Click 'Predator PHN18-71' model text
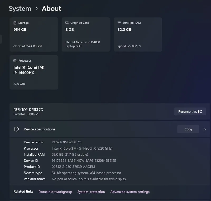The height and width of the screenshot is (201, 211). (x=26, y=114)
